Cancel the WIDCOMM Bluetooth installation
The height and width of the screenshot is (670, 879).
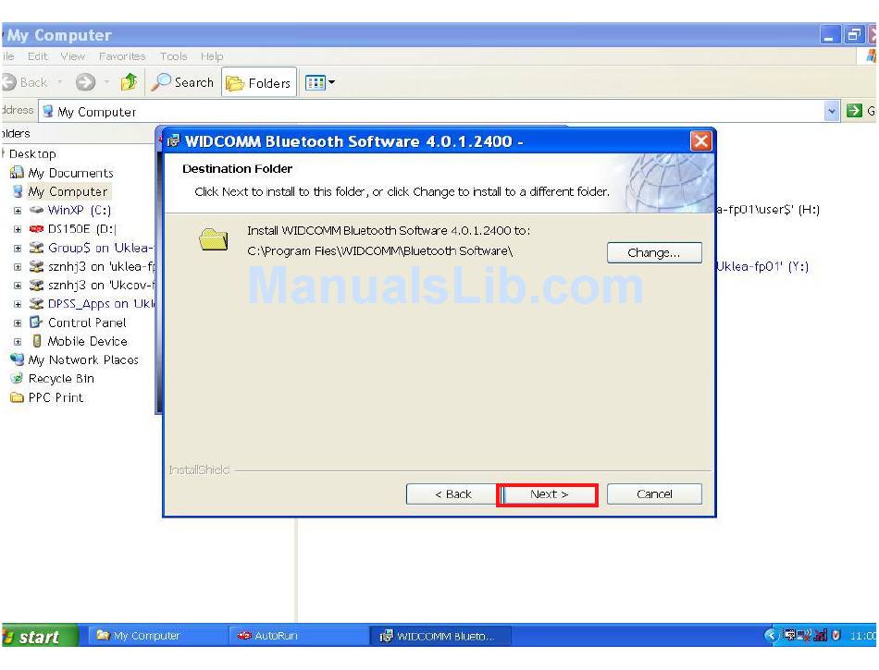click(x=654, y=494)
